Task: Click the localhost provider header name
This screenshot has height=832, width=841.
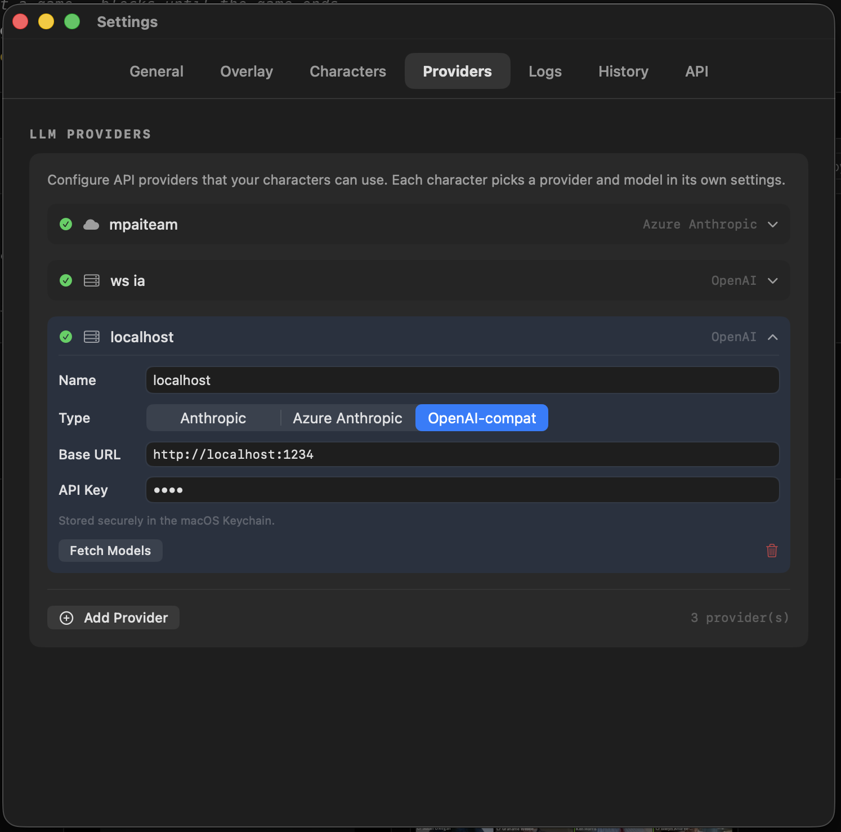Action: [x=142, y=337]
